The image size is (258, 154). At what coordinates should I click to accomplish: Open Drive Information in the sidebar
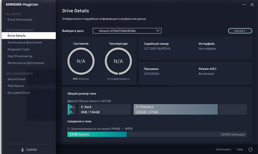[x=20, y=20]
